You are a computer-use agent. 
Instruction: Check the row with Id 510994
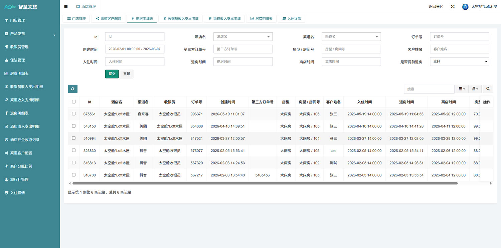click(74, 138)
